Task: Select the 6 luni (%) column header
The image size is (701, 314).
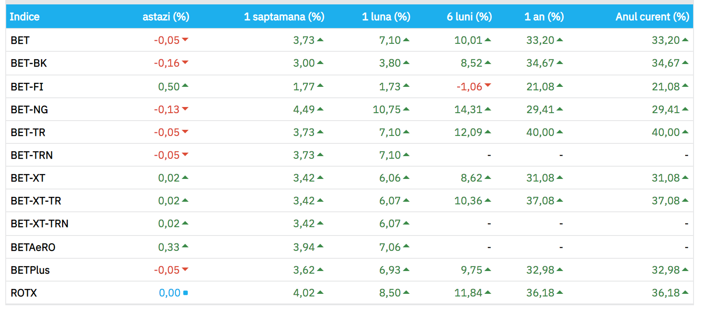Action: tap(469, 17)
